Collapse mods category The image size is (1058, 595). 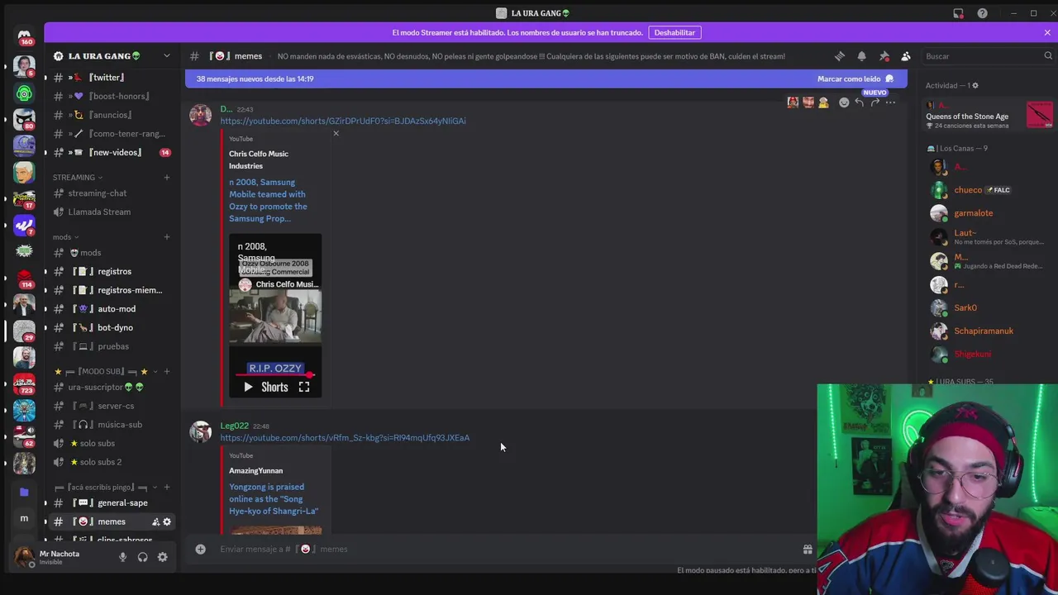pos(66,237)
